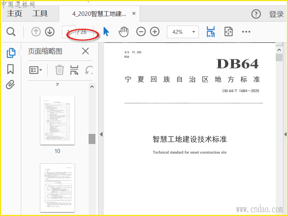Zoom in with the plus button
The height and width of the screenshot is (216, 288).
click(155, 32)
